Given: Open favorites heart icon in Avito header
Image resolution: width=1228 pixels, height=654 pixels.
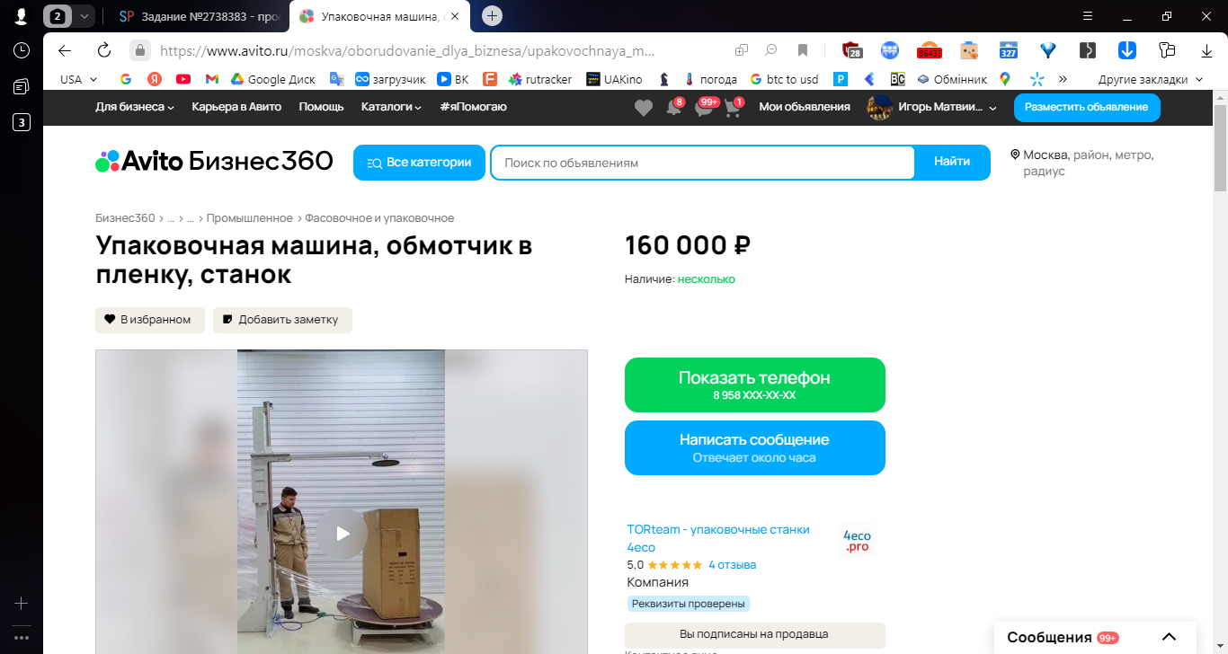Looking at the screenshot, I should pyautogui.click(x=644, y=108).
